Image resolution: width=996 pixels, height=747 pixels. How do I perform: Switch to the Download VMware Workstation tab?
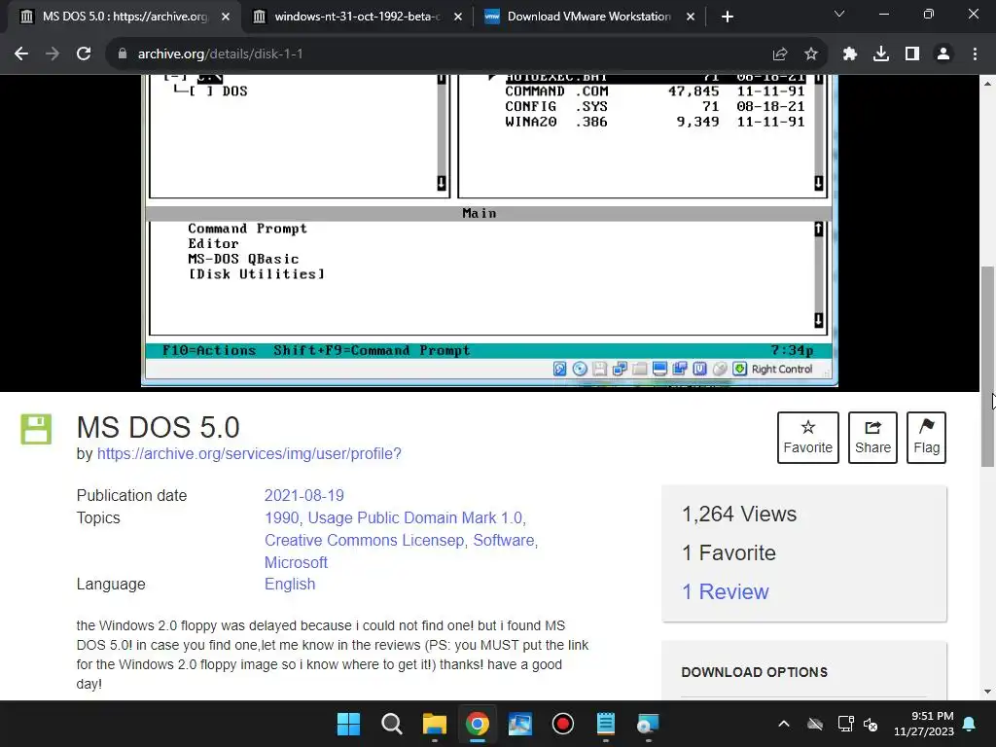tap(588, 17)
